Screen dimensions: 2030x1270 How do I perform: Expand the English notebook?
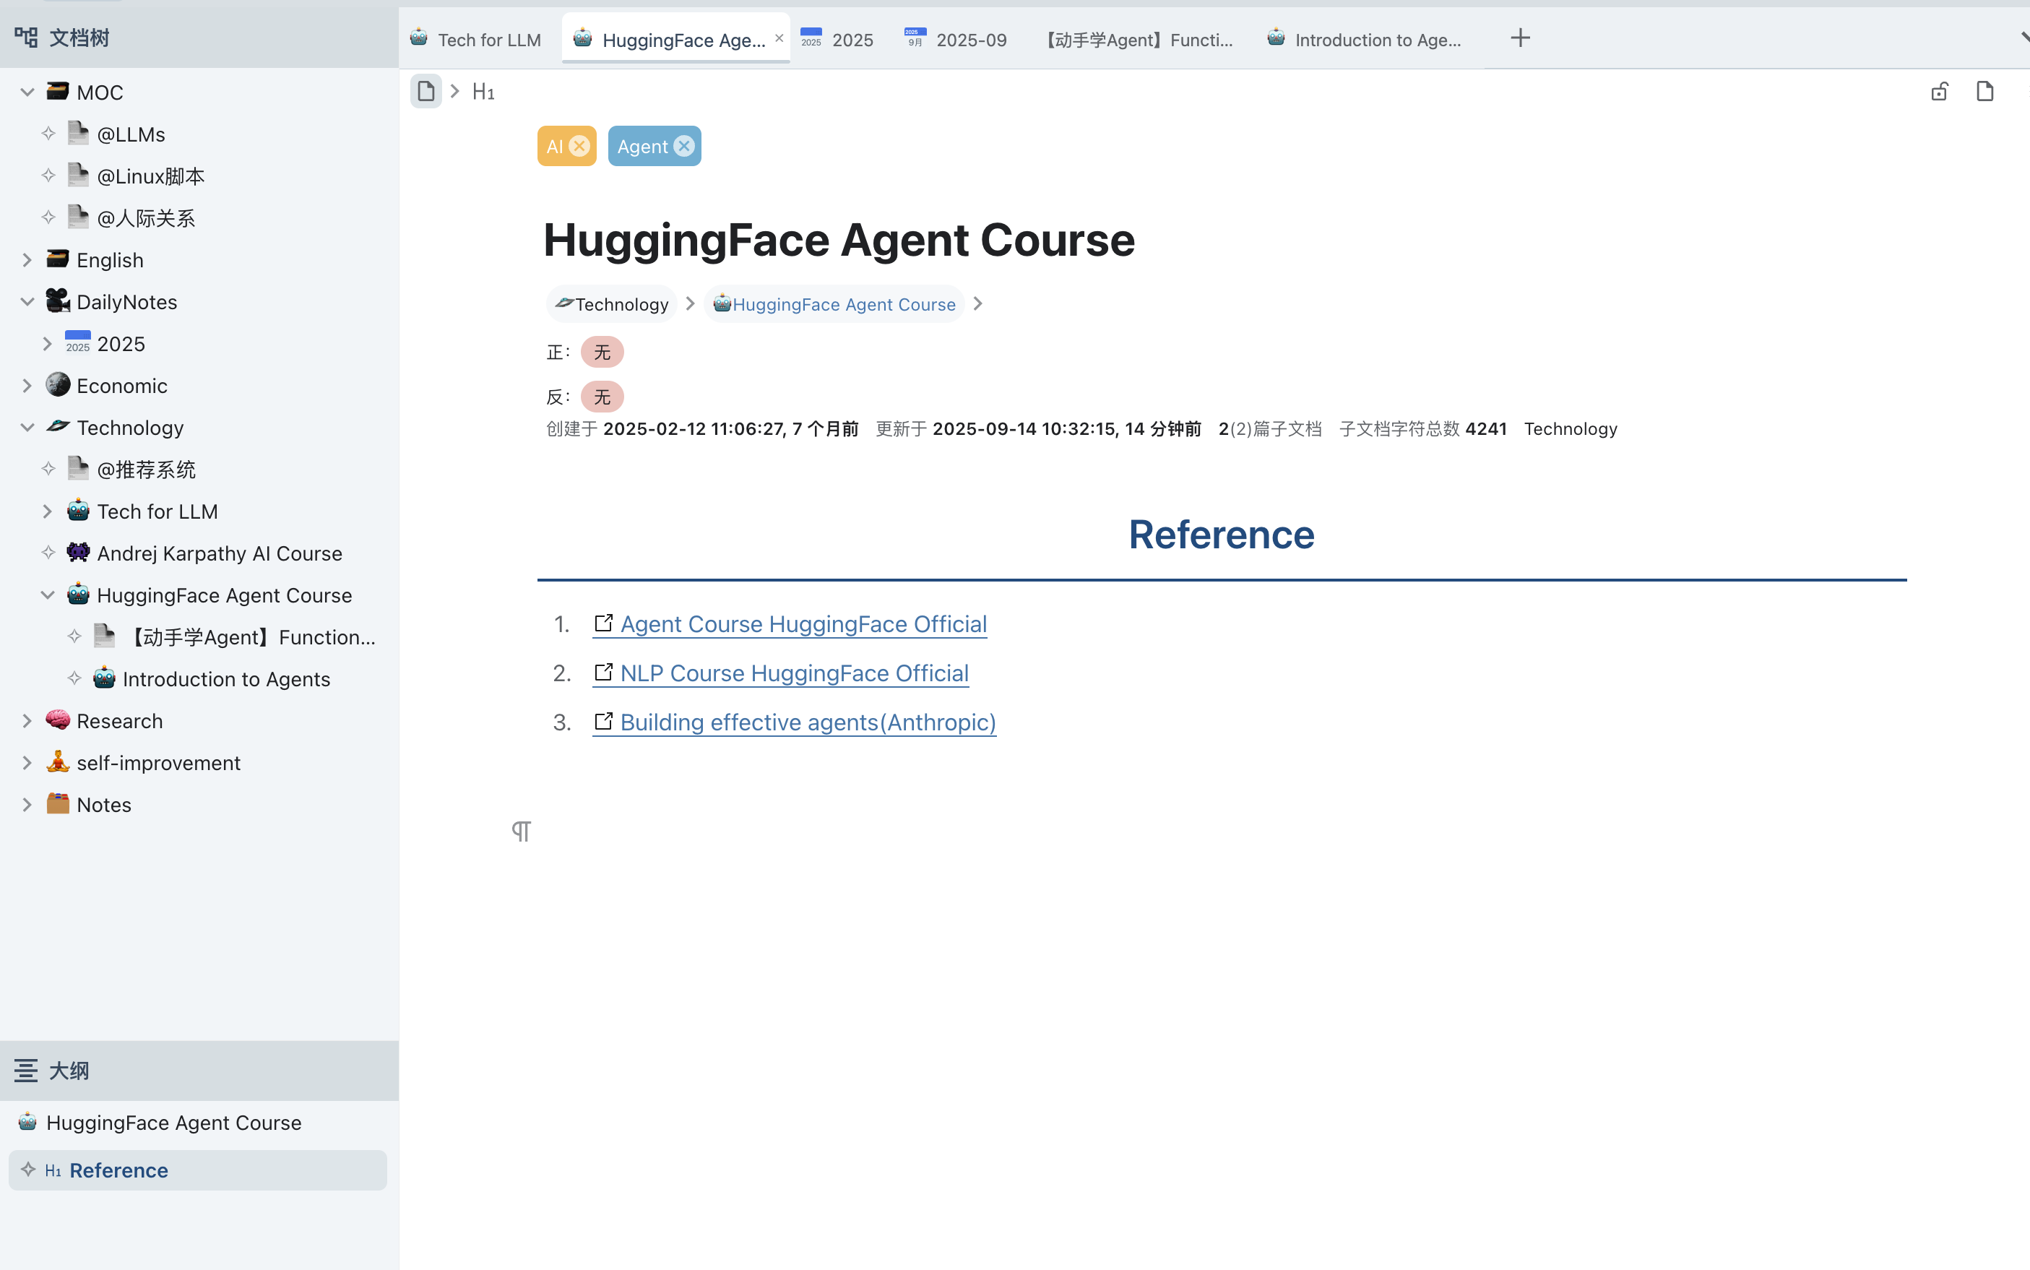point(27,260)
